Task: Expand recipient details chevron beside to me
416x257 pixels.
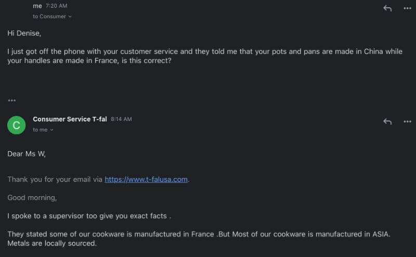Action: tap(51, 130)
